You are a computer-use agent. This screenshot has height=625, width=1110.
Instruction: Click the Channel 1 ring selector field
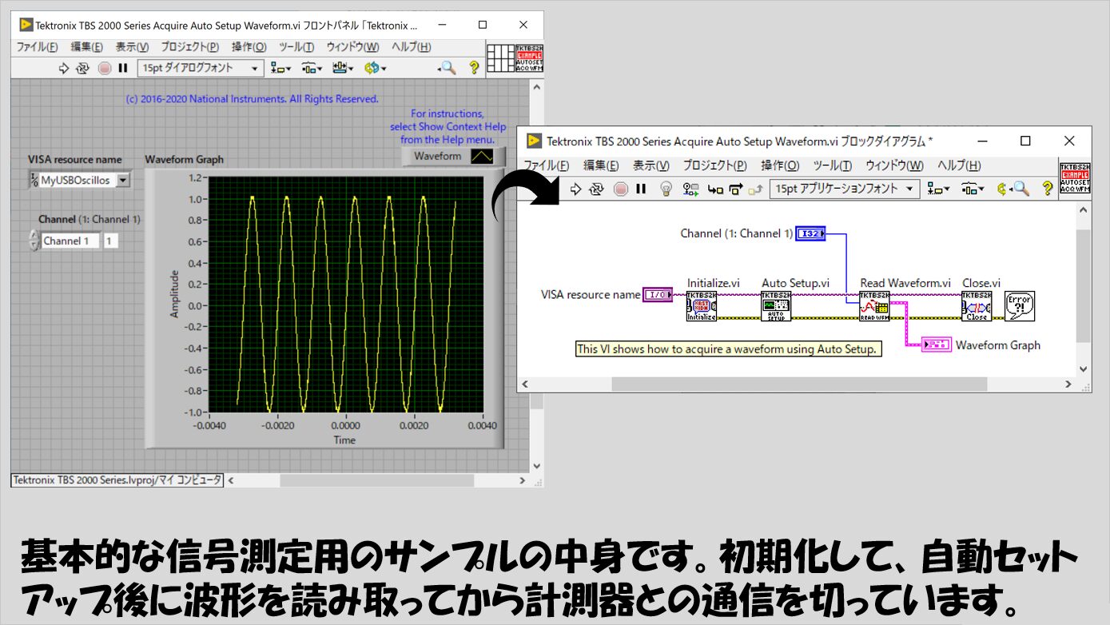[70, 241]
